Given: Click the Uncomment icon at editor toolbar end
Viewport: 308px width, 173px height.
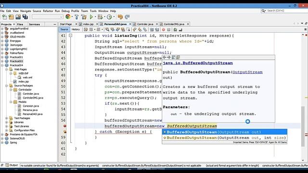Looking at the screenshot, I should click(x=180, y=30).
